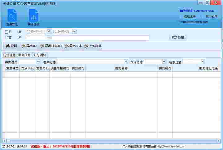
Task: Click the status bar date and time
Action: click(x=15, y=147)
